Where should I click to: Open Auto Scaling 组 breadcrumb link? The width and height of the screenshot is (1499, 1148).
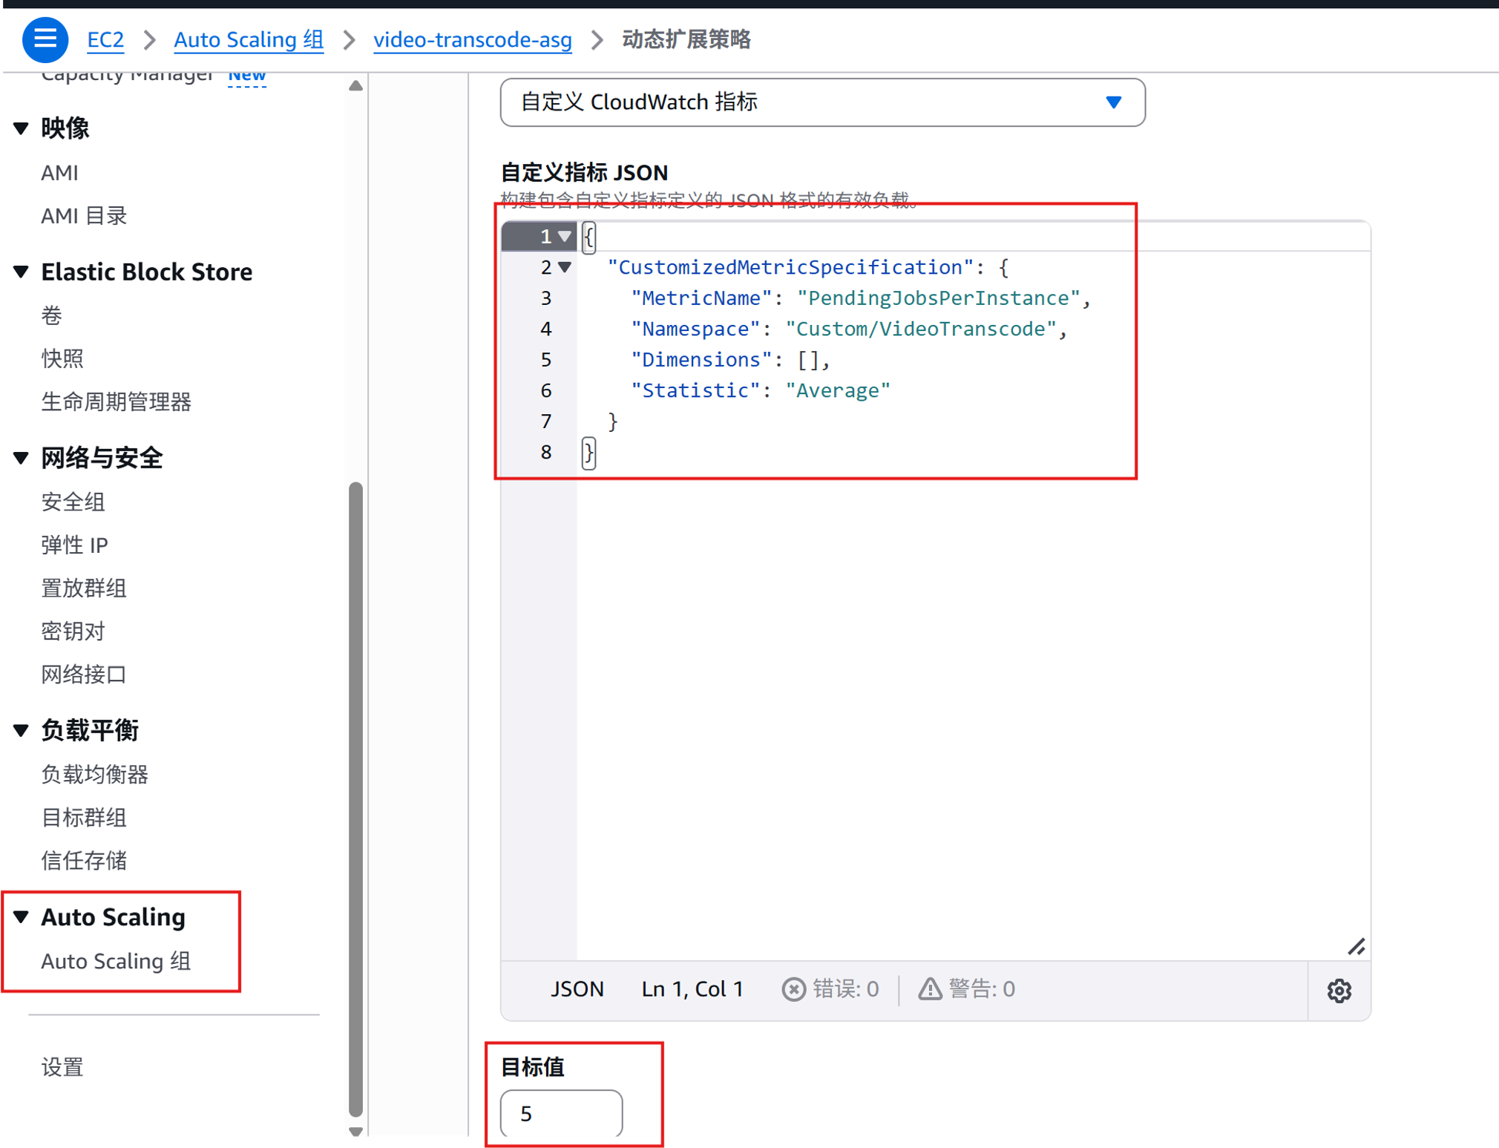coord(249,39)
